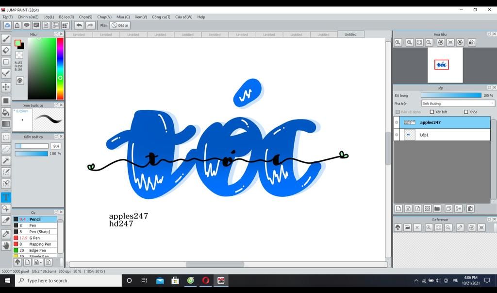Click the export/share icon in top toolbar
The height and width of the screenshot is (293, 497).
coord(17,25)
